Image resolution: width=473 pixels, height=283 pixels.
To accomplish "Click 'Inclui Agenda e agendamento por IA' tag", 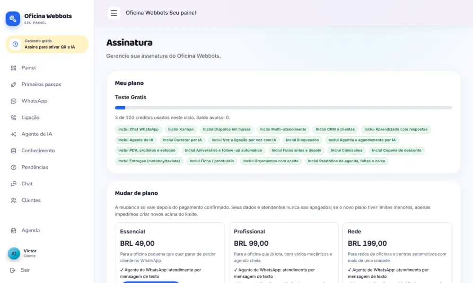I will (x=362, y=140).
